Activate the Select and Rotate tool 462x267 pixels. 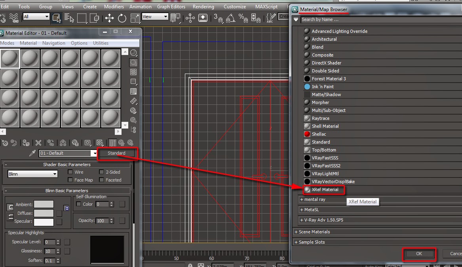pos(122,18)
